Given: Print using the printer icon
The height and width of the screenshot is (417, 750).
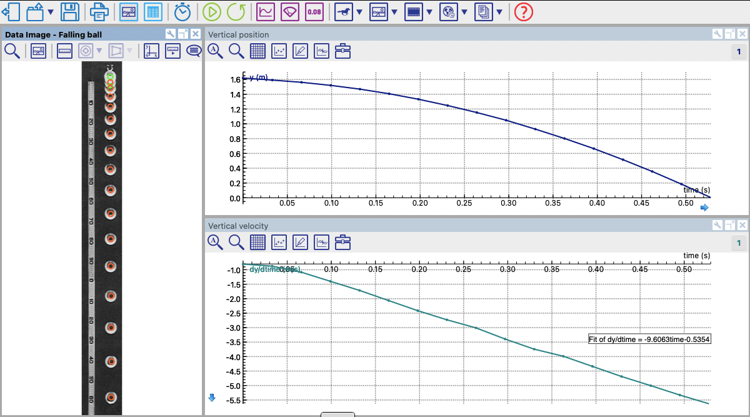Looking at the screenshot, I should (99, 12).
